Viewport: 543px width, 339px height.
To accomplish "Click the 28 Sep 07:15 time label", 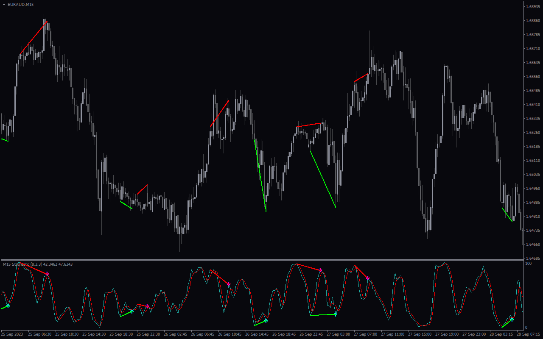I will (528, 334).
